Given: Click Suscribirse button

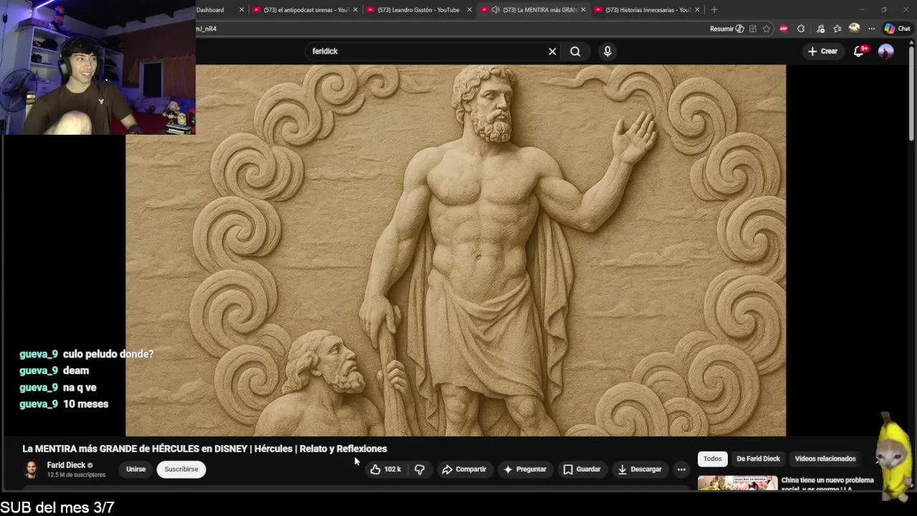Looking at the screenshot, I should (x=181, y=469).
